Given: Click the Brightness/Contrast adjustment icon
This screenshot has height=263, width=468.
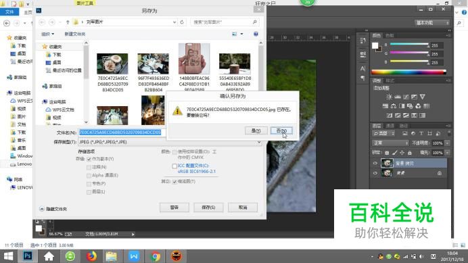Looking at the screenshot, I should coord(389,97).
